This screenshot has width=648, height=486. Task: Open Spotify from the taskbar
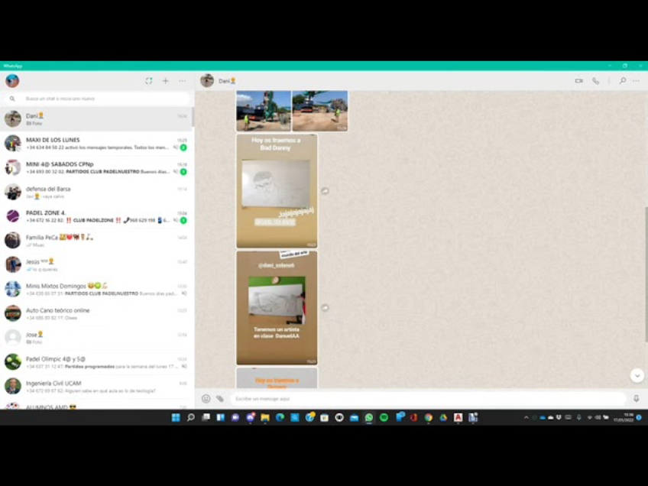pos(384,417)
